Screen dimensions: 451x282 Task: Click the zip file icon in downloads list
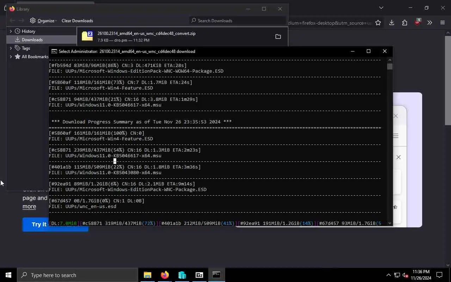pyautogui.click(x=87, y=36)
